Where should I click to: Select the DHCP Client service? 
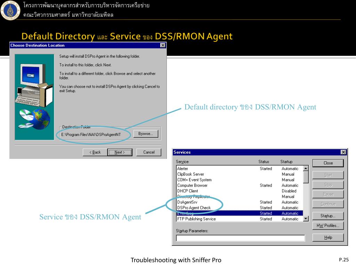[x=240, y=191]
